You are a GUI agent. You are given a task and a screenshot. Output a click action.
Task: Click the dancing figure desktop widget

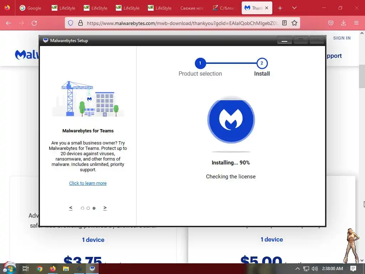[x=351, y=246]
